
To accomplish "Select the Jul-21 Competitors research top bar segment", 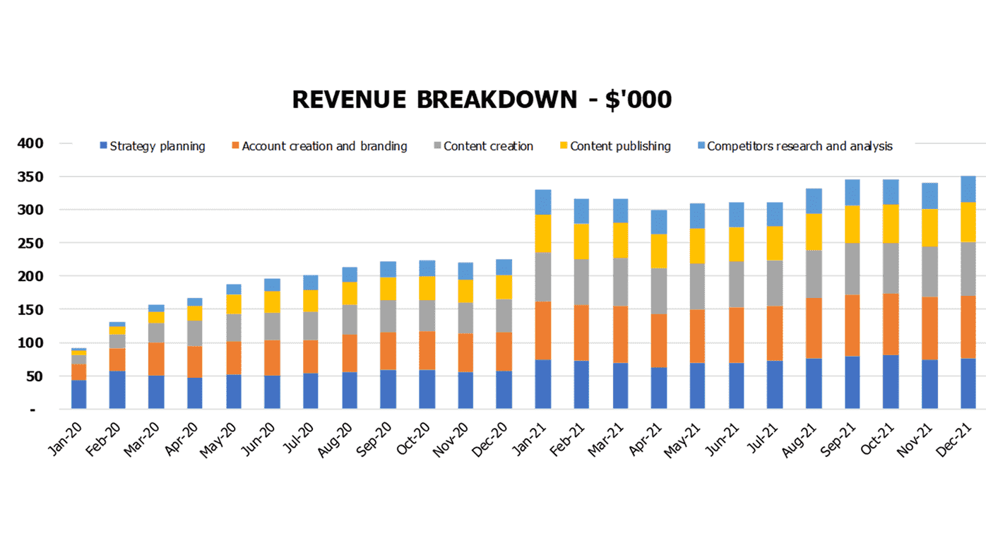I will point(775,215).
